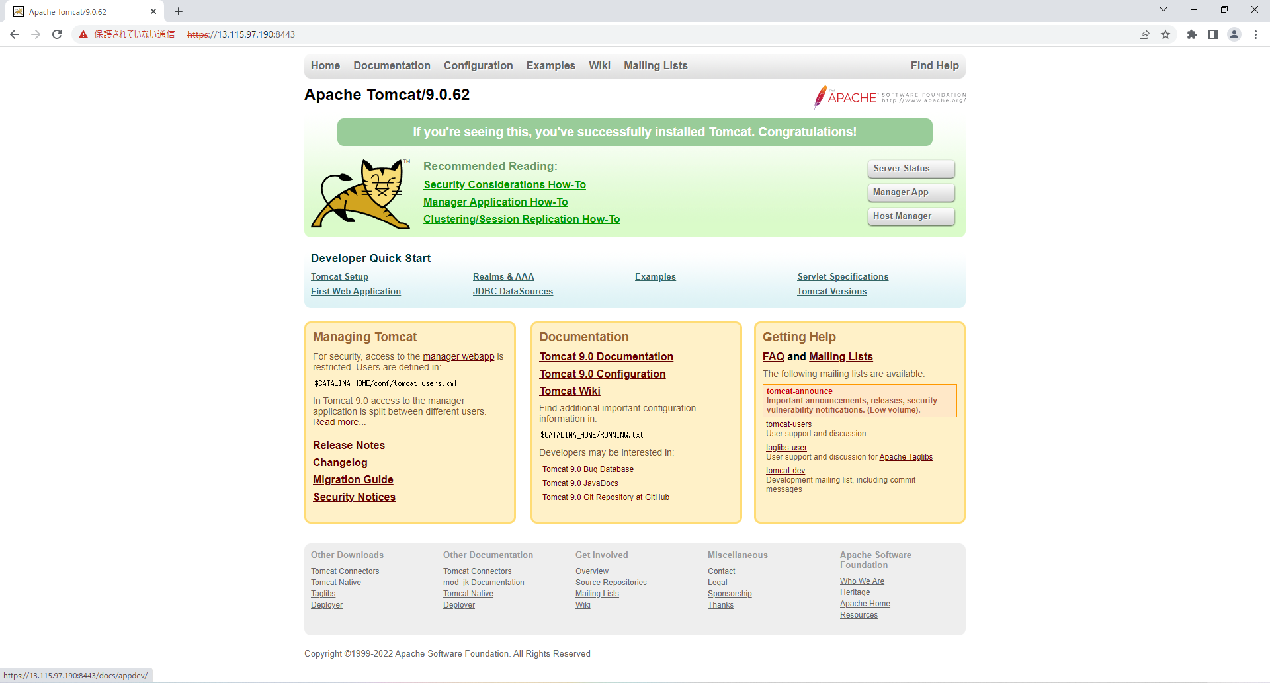Click the Tomcat cat logo image

tap(361, 194)
